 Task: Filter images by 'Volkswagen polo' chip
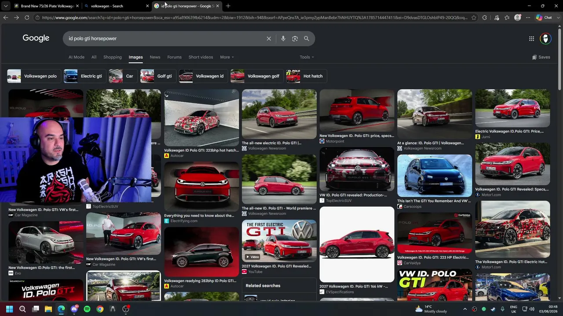(x=33, y=76)
